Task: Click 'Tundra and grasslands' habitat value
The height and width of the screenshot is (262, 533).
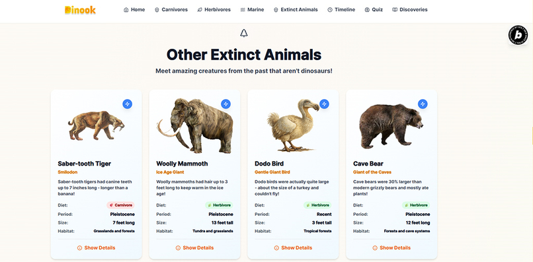Action: (x=213, y=231)
